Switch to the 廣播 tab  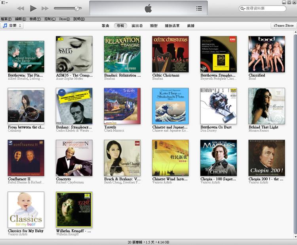[x=191, y=26]
